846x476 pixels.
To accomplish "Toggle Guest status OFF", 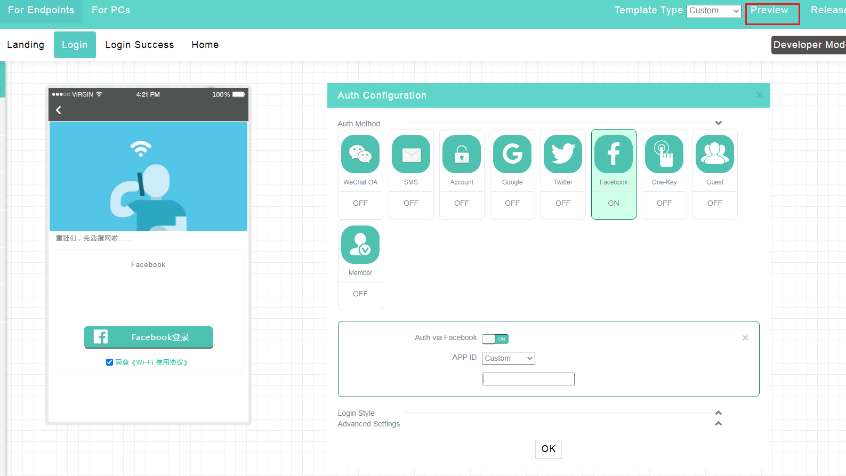I will pyautogui.click(x=715, y=203).
